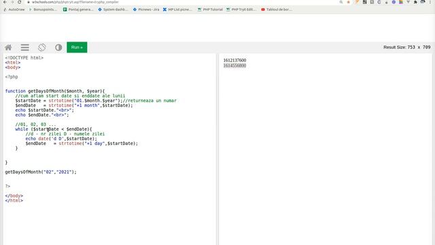The width and height of the screenshot is (435, 245).
Task: Open the Tabloul de bor... bookmark
Action: (x=277, y=10)
